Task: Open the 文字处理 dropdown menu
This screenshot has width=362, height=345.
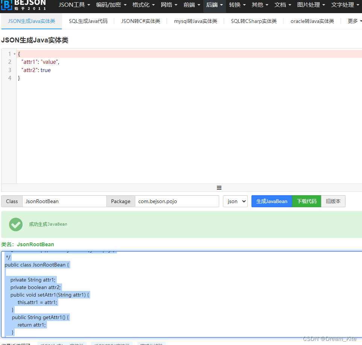Action: pyautogui.click(x=345, y=5)
